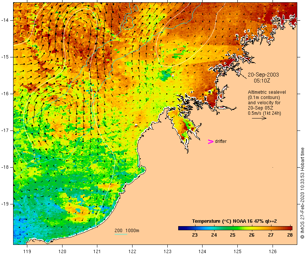Click the colorbar at 28 degrees

tap(290, 228)
